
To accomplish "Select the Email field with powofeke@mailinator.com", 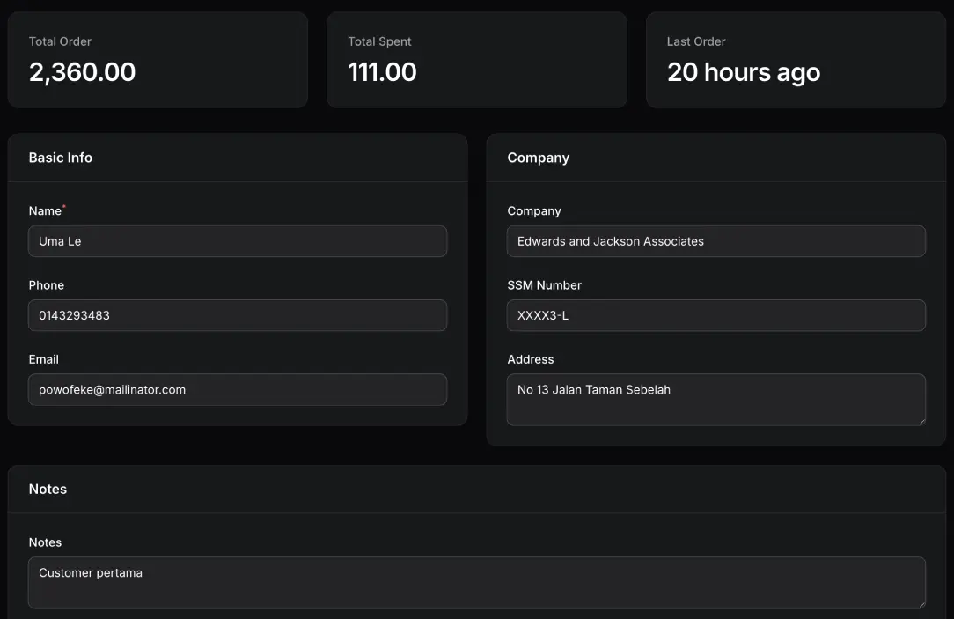I will coord(238,389).
